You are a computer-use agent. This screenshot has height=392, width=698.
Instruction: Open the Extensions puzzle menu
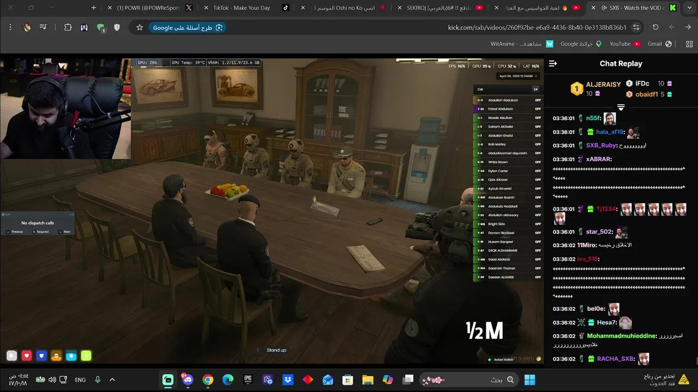[68, 27]
